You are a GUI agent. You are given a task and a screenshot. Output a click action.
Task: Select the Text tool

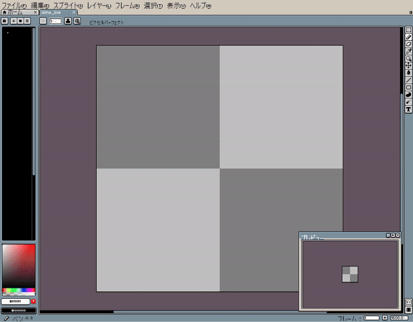pyautogui.click(x=408, y=109)
